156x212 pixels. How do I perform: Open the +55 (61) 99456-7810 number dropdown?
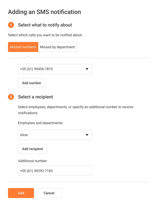point(55,69)
